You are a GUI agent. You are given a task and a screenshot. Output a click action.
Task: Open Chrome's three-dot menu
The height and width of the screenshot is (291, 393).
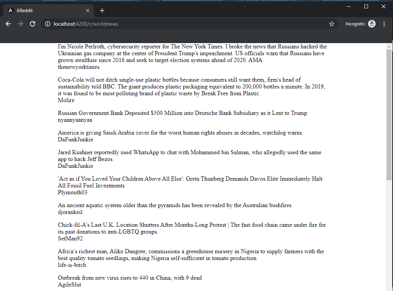[384, 24]
